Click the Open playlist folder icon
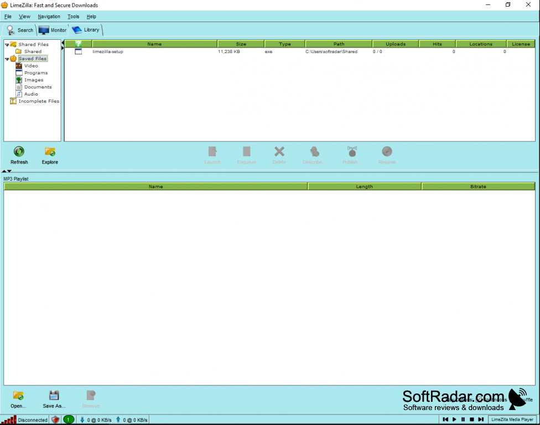The image size is (540, 425). (18, 395)
